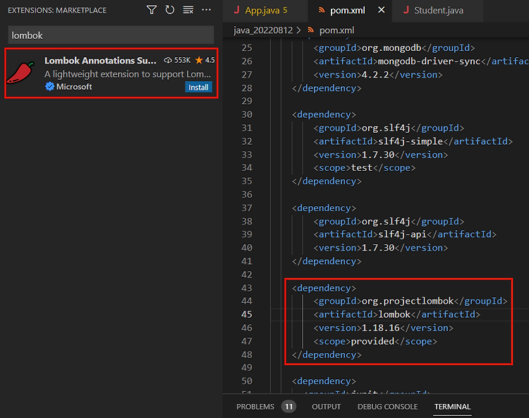This screenshot has height=418, width=529.
Task: Close the pom.xml tab
Action: click(x=381, y=10)
